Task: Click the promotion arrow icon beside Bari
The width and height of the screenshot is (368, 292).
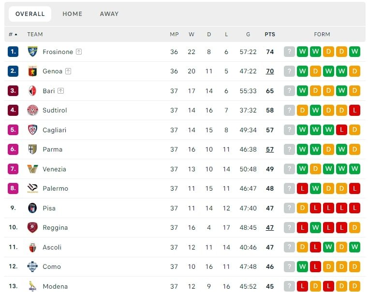Action: pyautogui.click(x=60, y=91)
